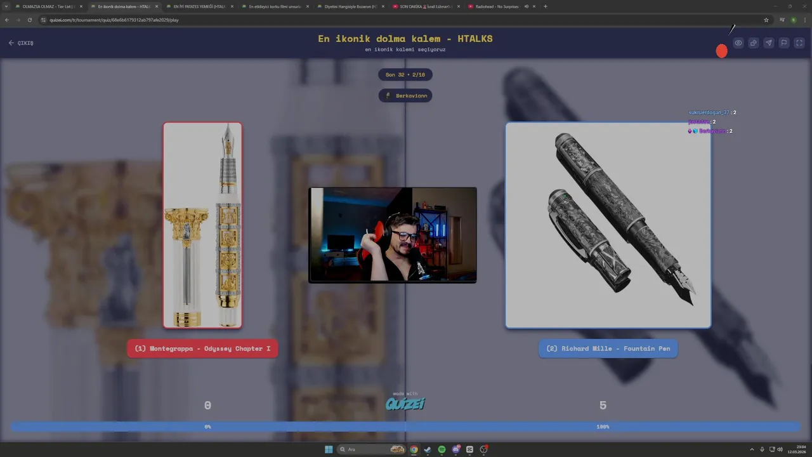Image resolution: width=812 pixels, height=457 pixels.
Task: Click the subtitle en ikonik kalemi seçiyoruz
Action: click(x=405, y=50)
